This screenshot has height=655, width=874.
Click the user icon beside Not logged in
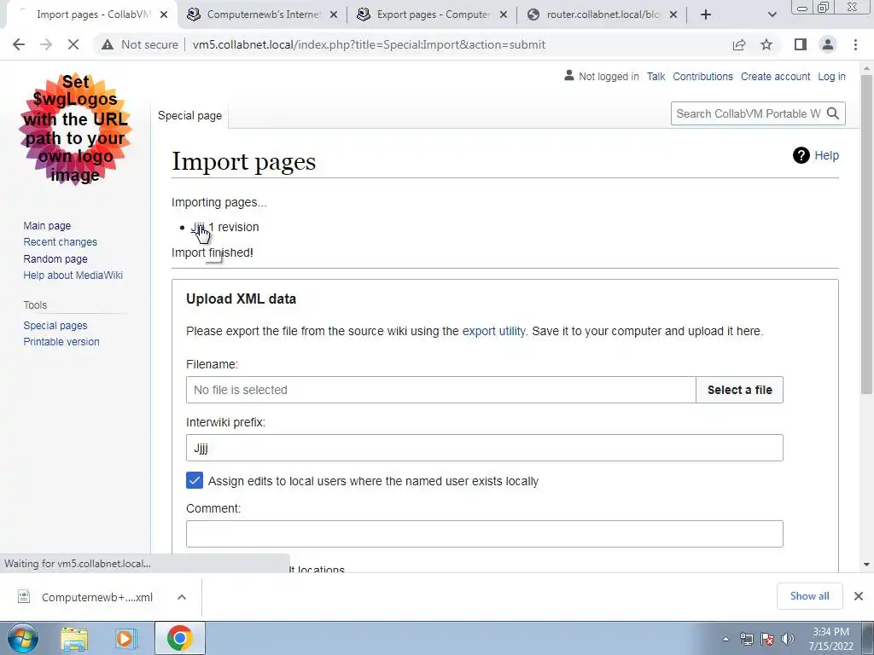pos(569,75)
